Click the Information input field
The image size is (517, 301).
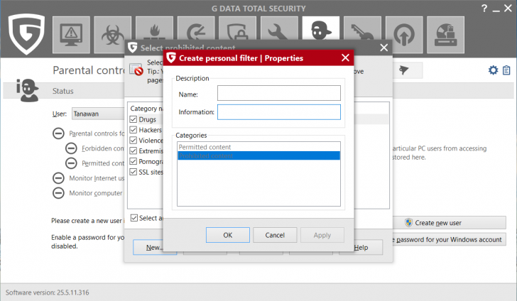pos(279,112)
